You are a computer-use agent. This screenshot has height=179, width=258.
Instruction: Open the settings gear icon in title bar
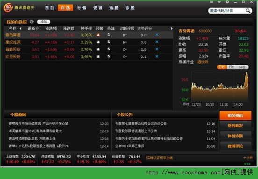click(x=227, y=2)
